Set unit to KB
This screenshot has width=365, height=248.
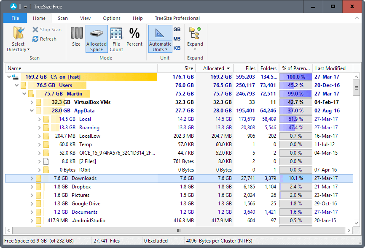[x=177, y=48]
